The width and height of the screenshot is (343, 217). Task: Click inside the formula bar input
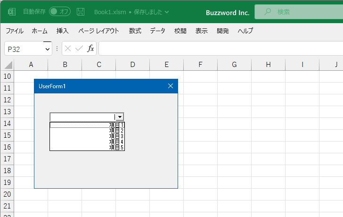[220, 49]
